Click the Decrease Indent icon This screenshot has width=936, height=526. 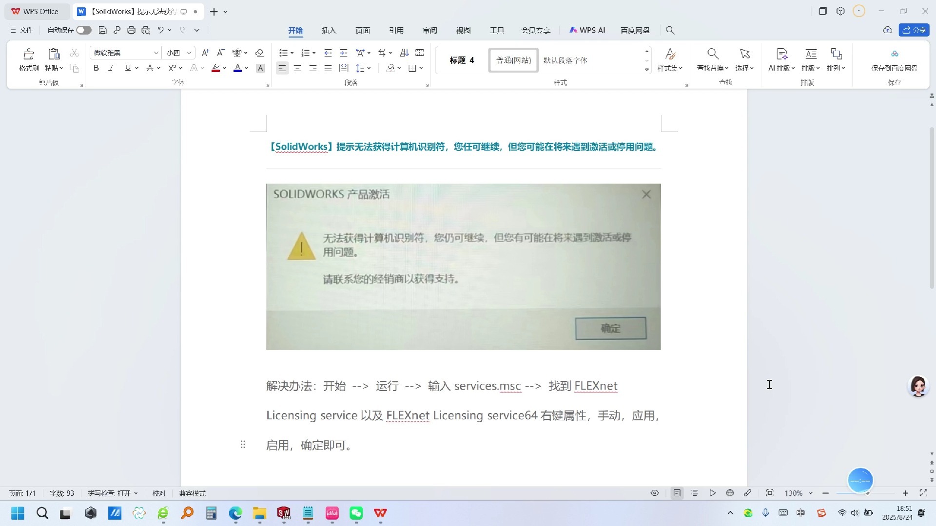pos(328,53)
